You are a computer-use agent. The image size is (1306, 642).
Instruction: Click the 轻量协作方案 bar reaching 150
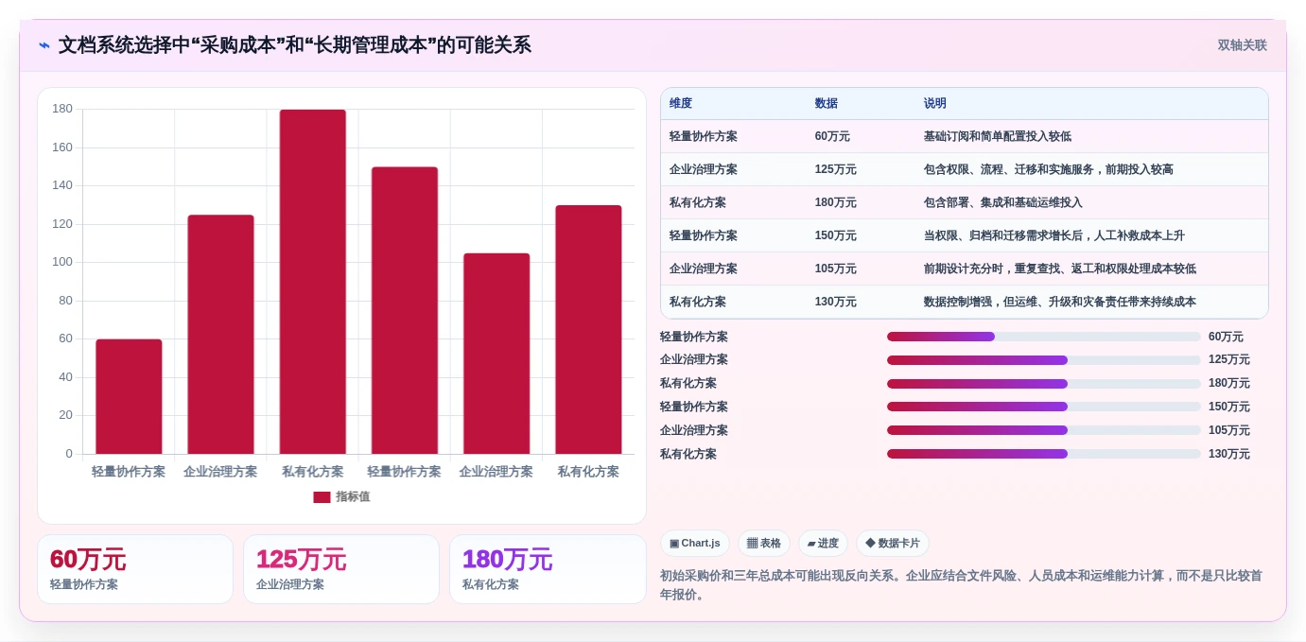click(405, 310)
